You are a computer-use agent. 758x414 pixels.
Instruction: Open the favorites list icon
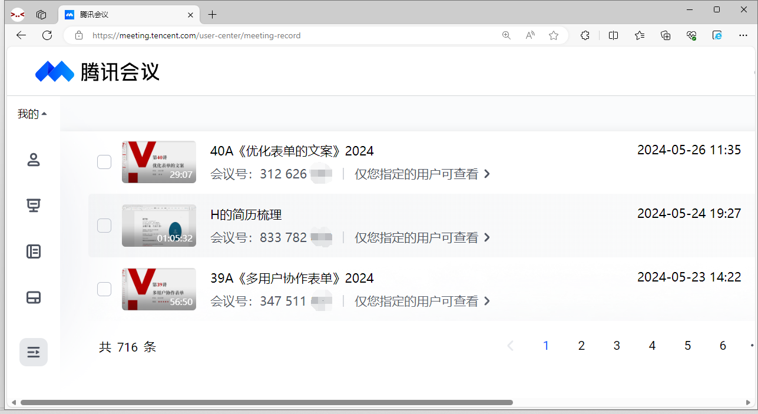click(640, 35)
